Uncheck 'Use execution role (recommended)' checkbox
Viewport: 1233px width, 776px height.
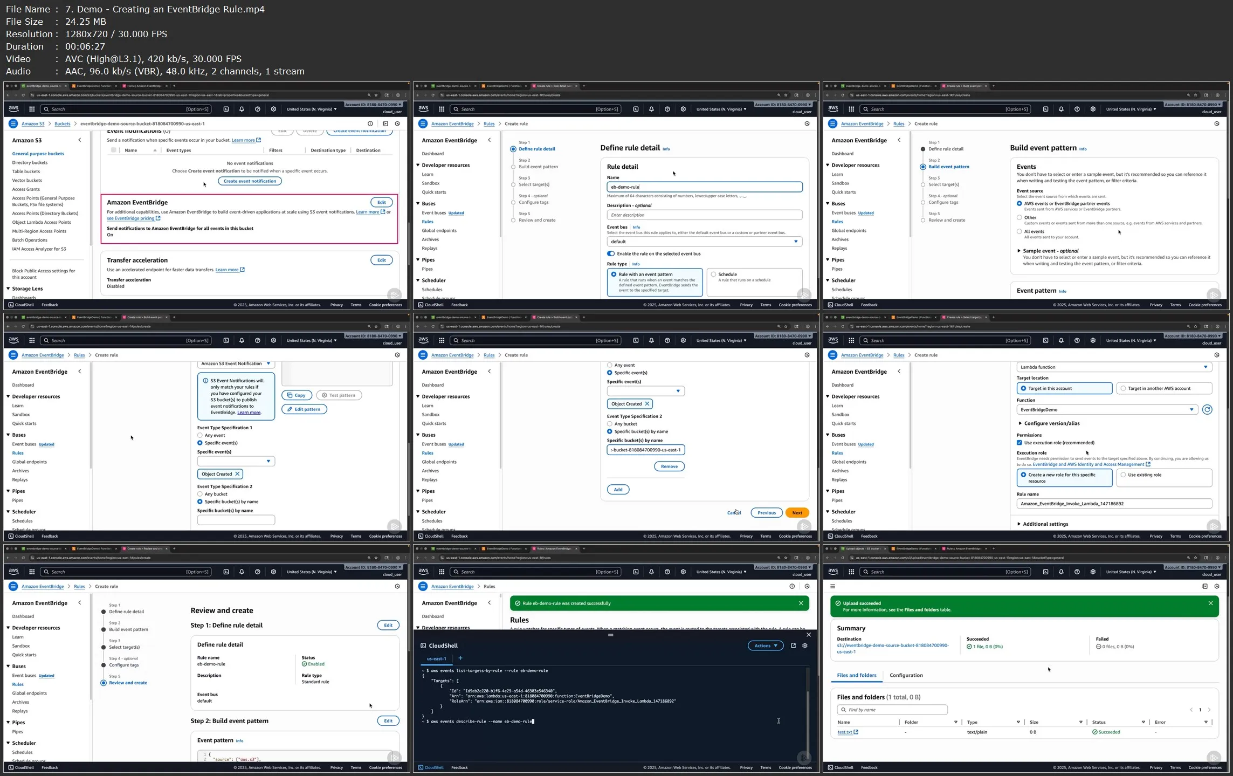[x=1019, y=443]
